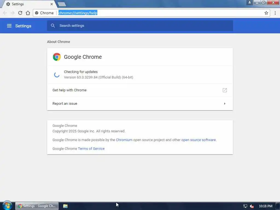280x210 pixels.
Task: Minimize the Chrome window
Action: 257,2
